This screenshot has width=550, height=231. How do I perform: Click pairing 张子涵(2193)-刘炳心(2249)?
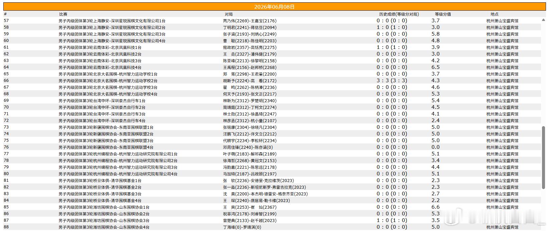coord(250,34)
